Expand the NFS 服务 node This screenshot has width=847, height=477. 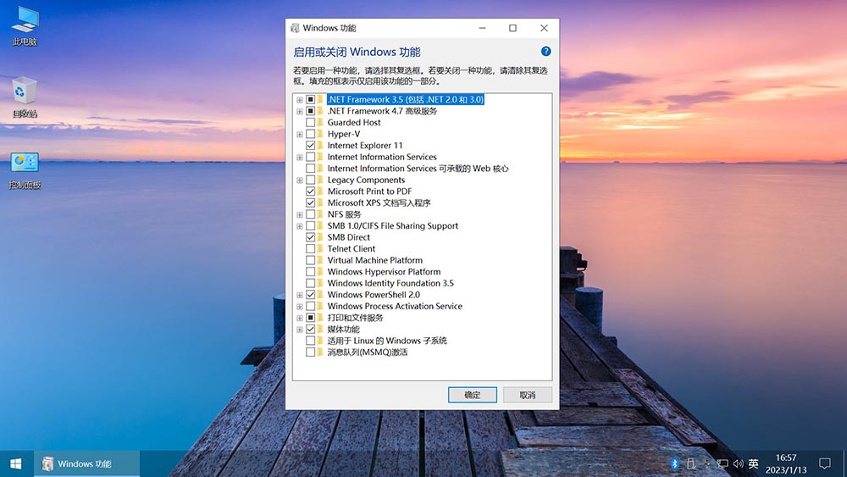(300, 215)
